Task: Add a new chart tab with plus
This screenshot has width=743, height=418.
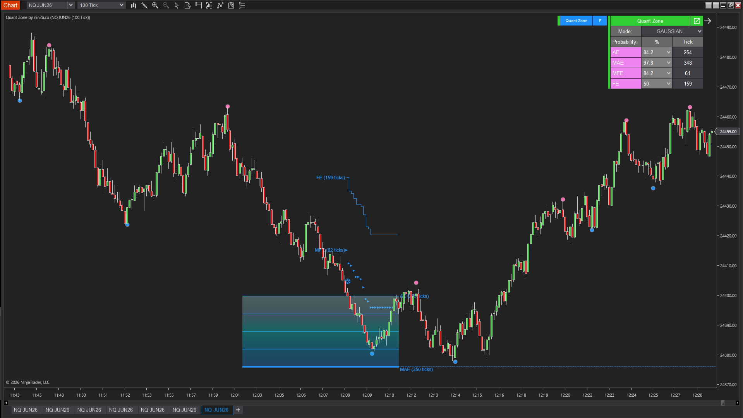Action: [x=238, y=410]
